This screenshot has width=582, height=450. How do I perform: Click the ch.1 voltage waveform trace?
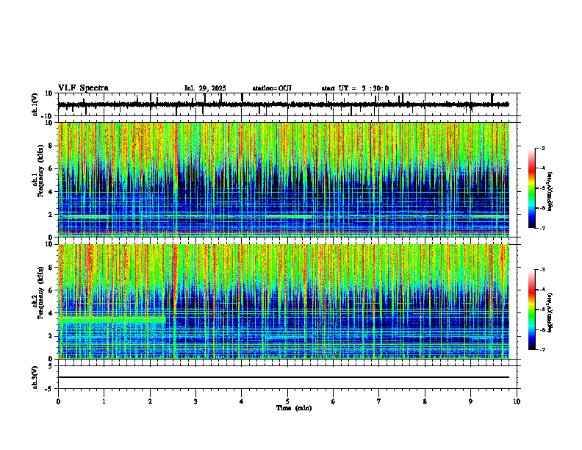tap(284, 104)
